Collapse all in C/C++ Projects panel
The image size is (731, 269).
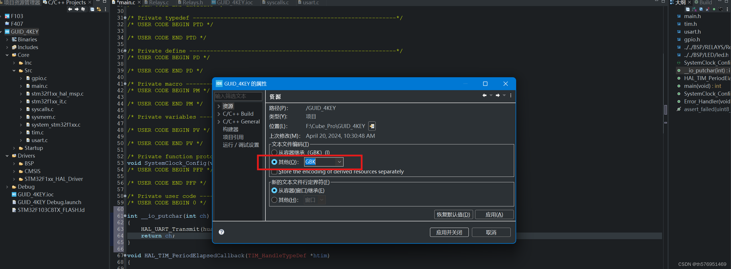pos(92,9)
